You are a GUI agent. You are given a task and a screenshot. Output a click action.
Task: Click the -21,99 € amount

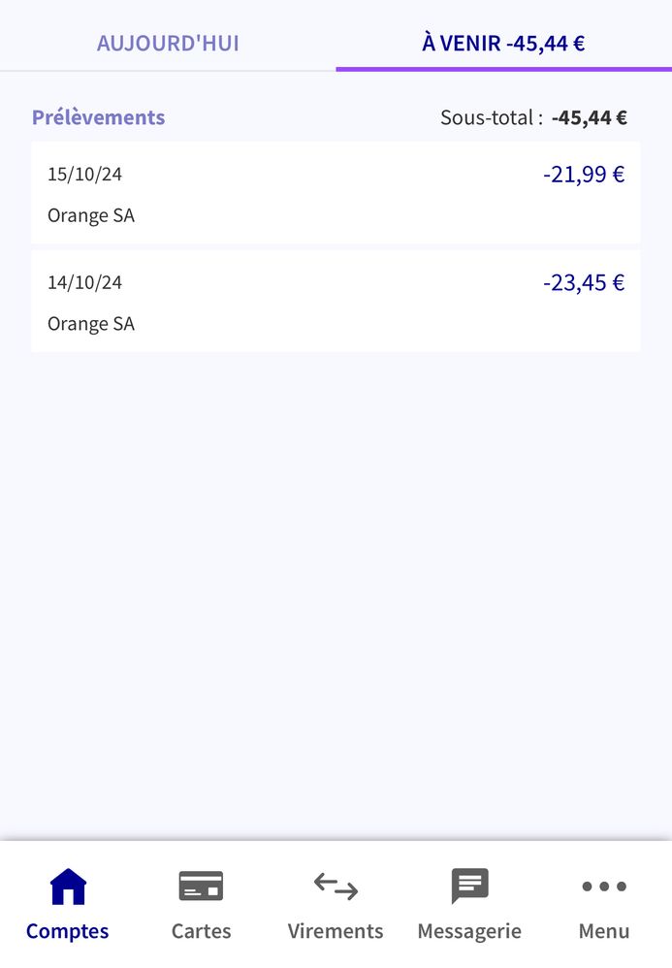coord(584,175)
